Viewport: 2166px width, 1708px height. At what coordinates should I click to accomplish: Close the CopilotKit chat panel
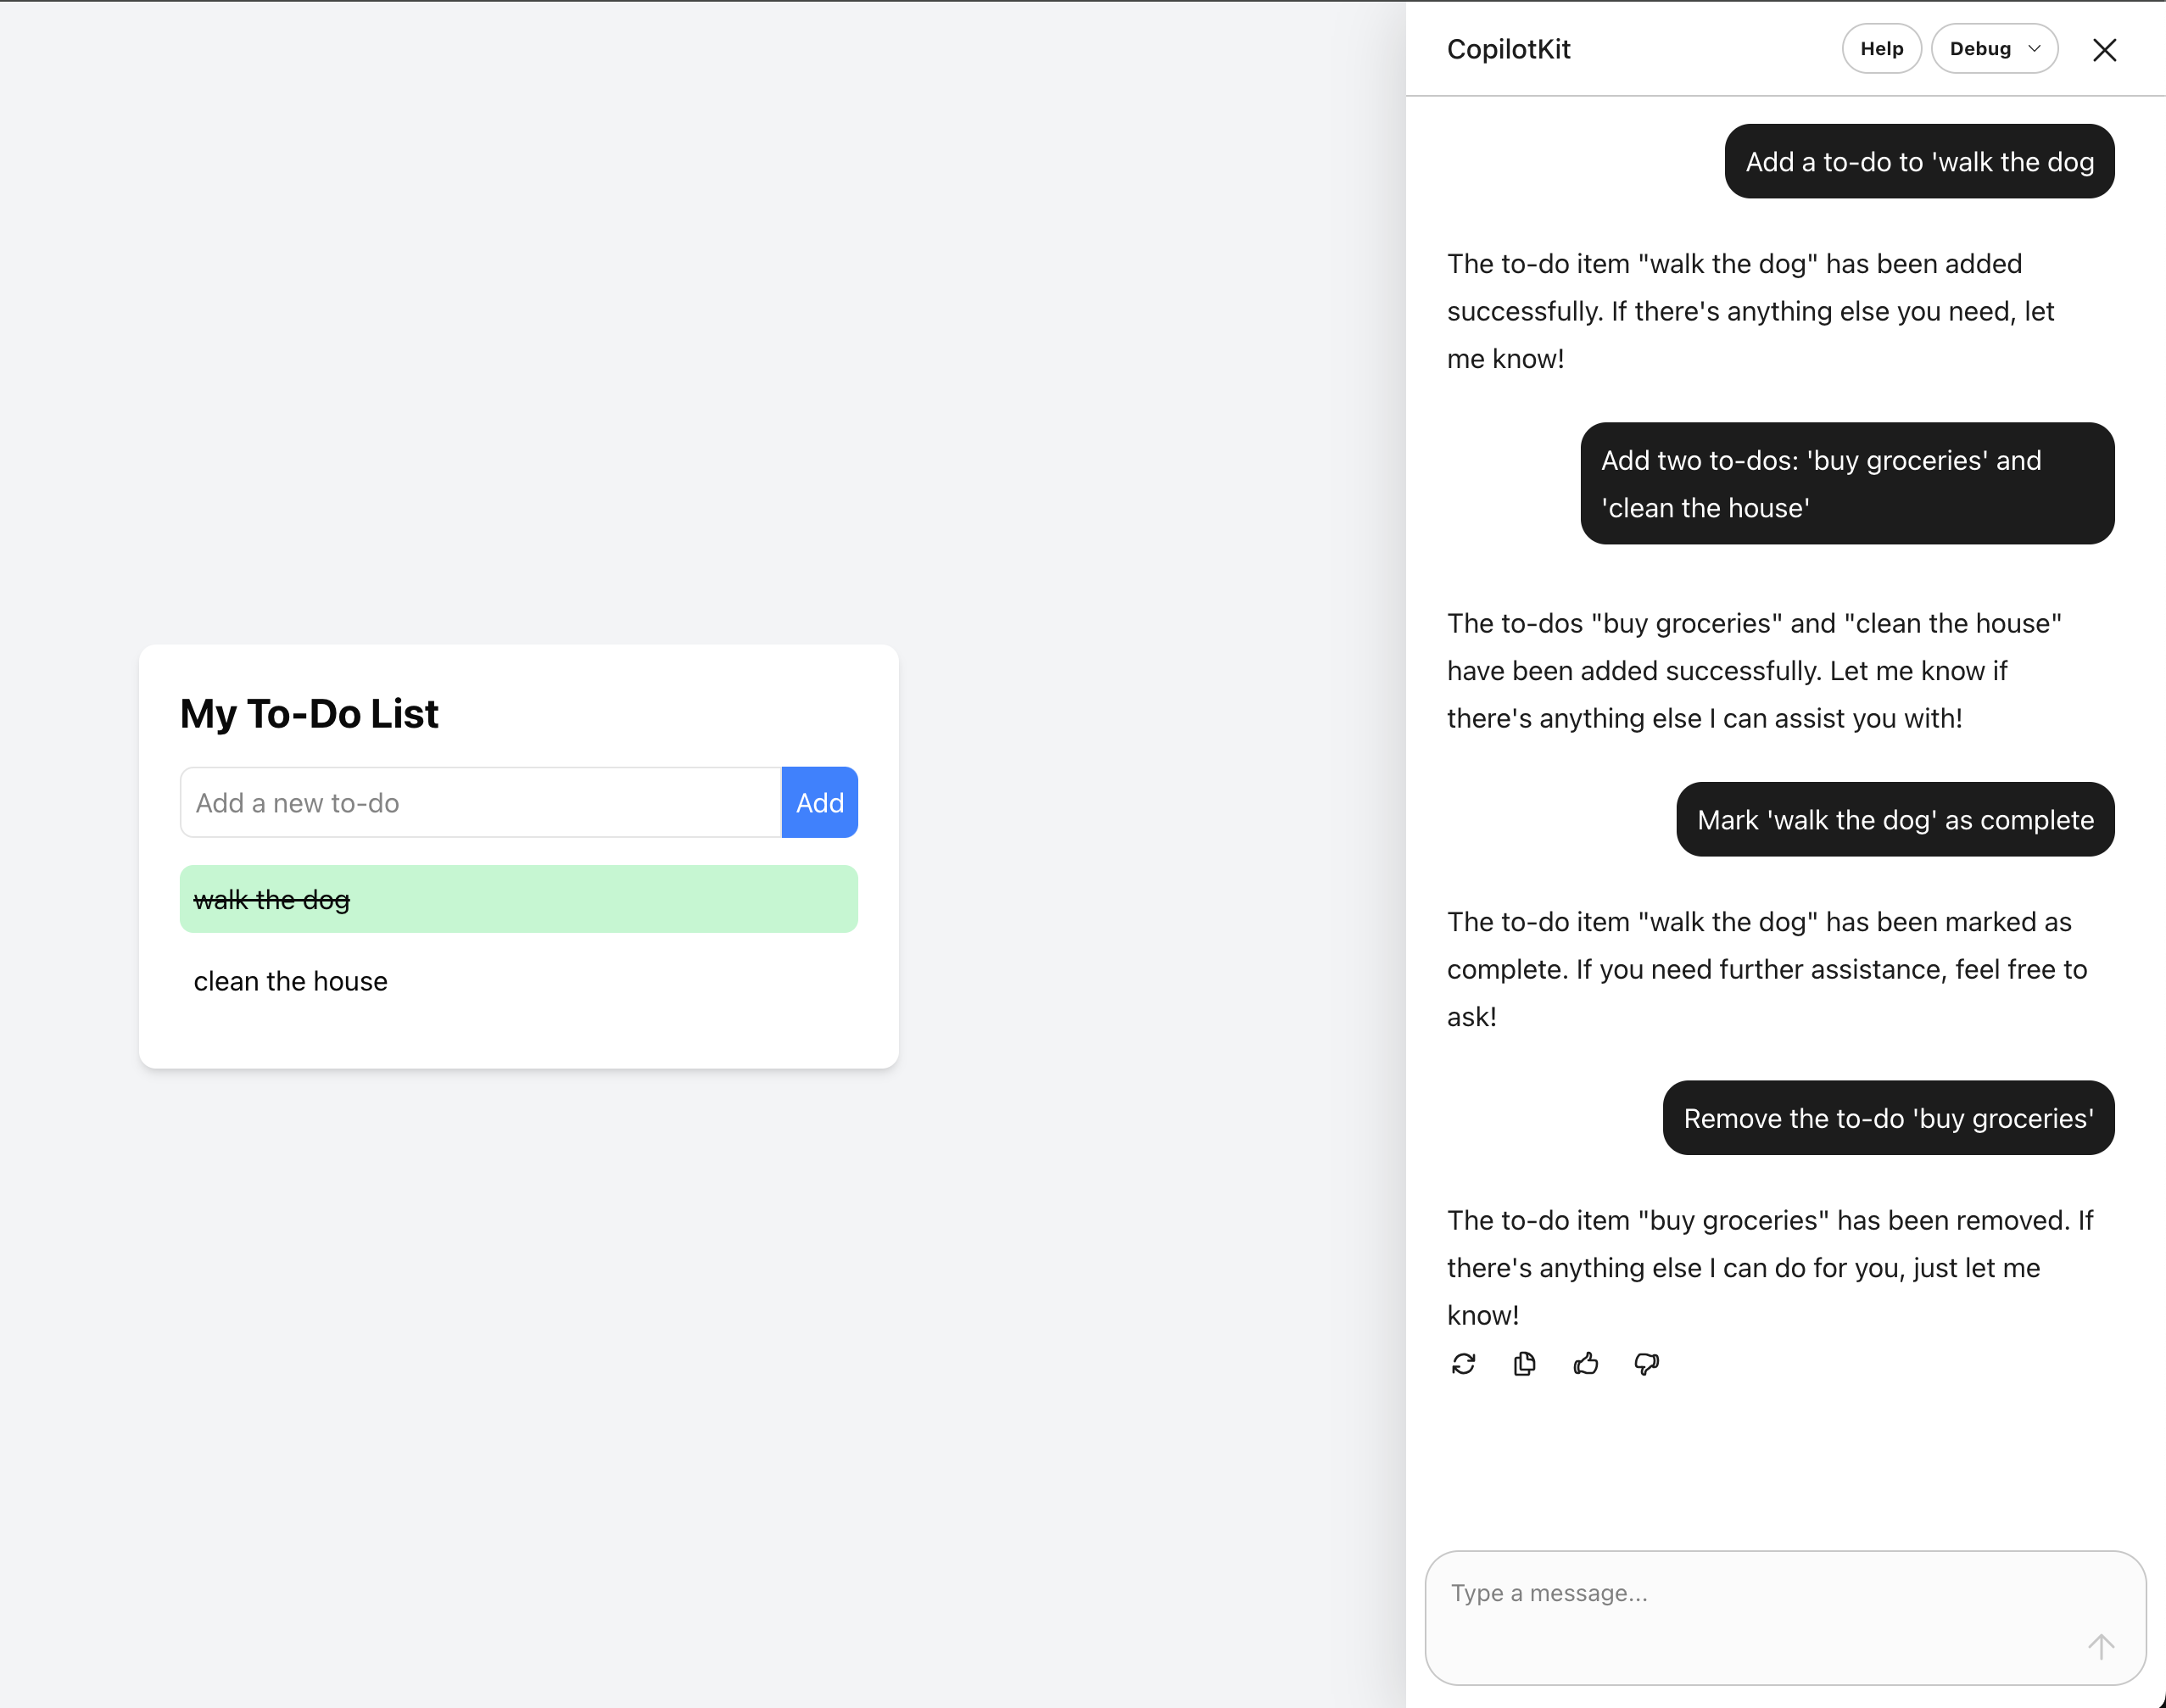[2104, 49]
